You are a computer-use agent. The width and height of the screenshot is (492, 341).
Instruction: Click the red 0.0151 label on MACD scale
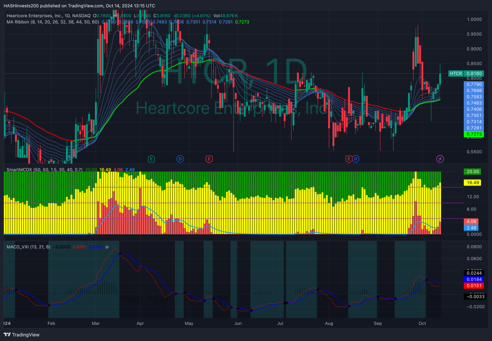[x=474, y=286]
